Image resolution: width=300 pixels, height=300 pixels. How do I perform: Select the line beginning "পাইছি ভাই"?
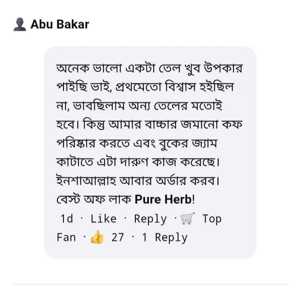click(x=145, y=87)
